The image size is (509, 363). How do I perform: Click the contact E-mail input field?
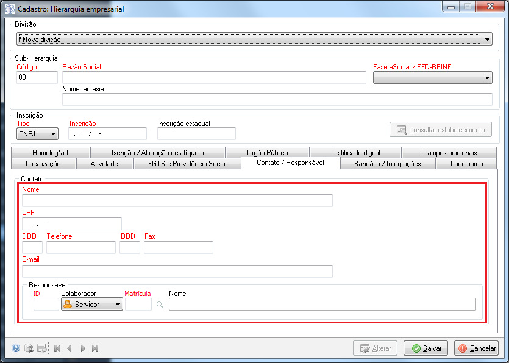click(177, 271)
